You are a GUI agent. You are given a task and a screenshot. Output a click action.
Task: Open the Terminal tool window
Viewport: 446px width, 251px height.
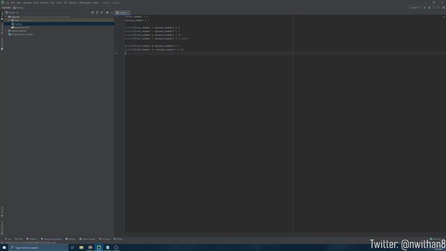point(70,239)
